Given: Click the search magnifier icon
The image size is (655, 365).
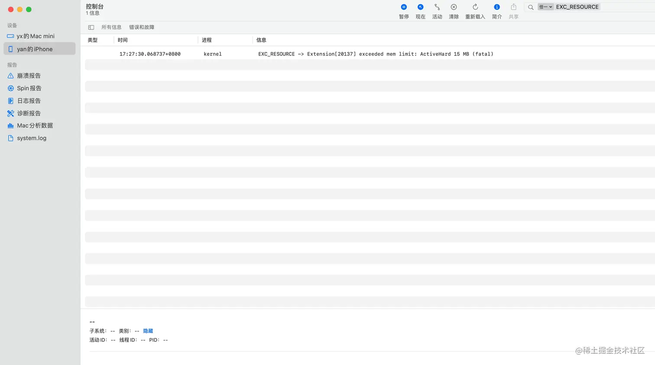Looking at the screenshot, I should coord(531,7).
